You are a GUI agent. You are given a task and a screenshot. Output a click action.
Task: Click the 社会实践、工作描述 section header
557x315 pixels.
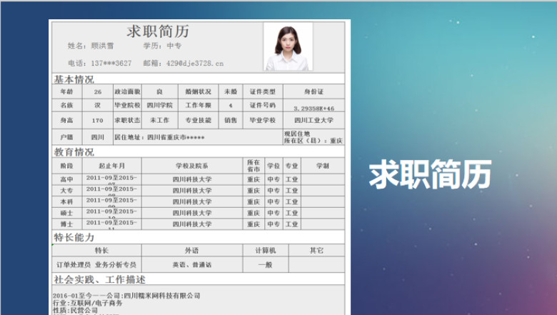click(x=99, y=279)
